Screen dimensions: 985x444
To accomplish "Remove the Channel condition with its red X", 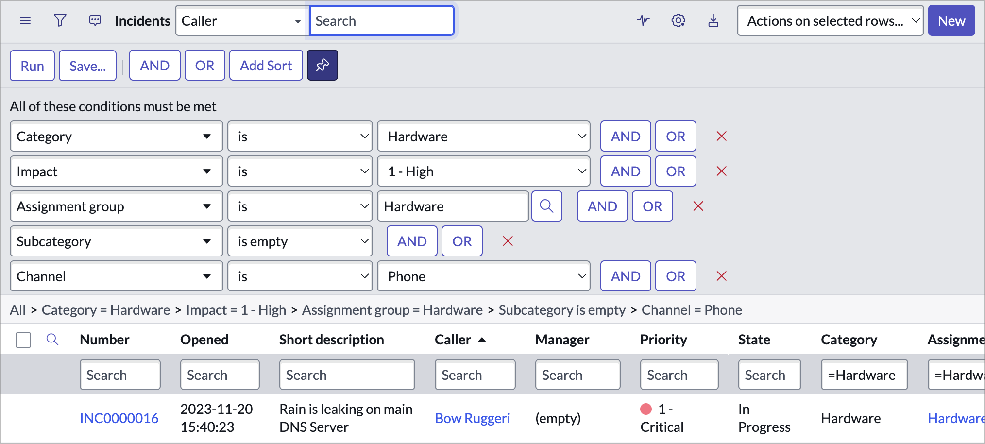I will click(x=722, y=276).
